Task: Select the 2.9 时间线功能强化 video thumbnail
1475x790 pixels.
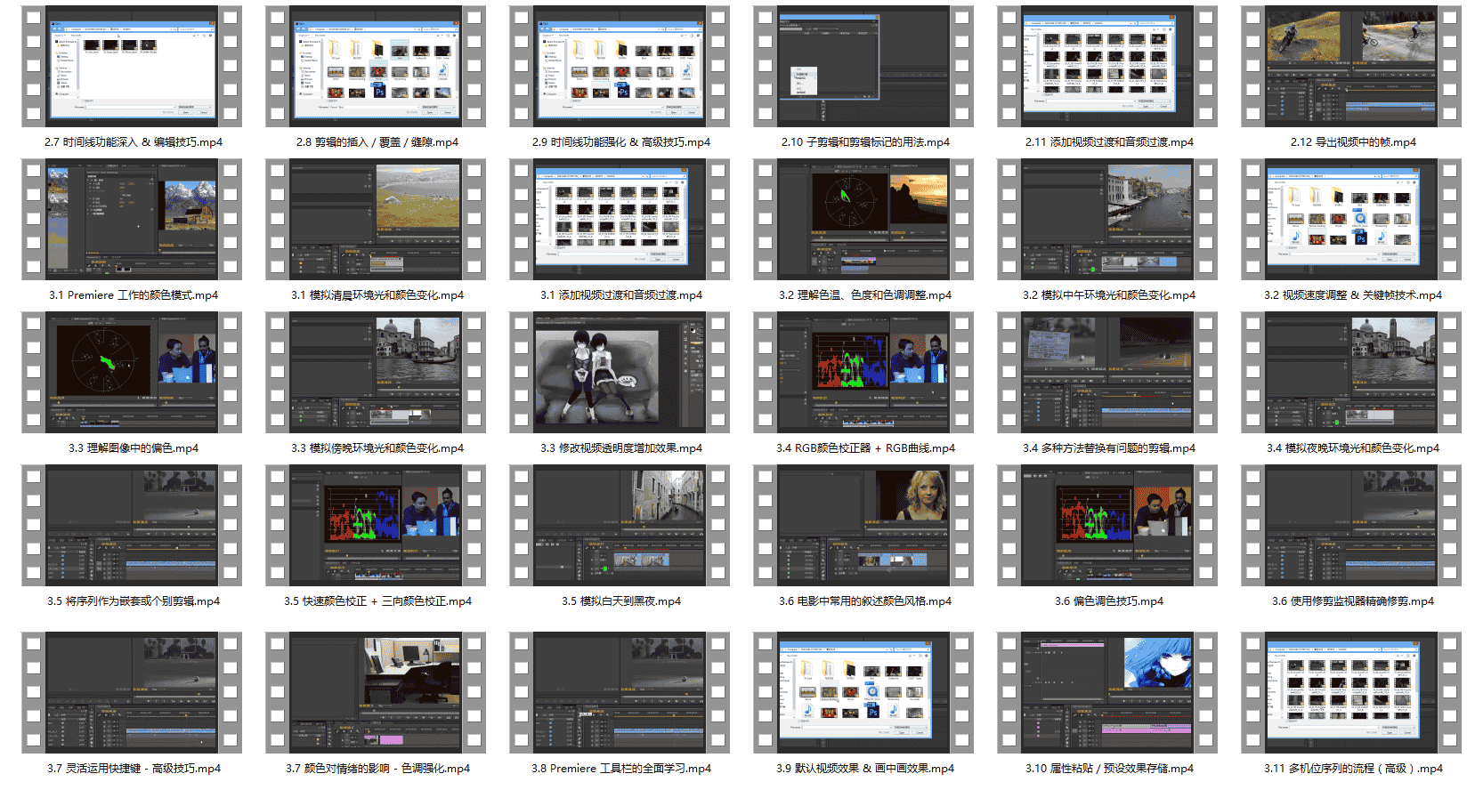Action: click(x=620, y=67)
